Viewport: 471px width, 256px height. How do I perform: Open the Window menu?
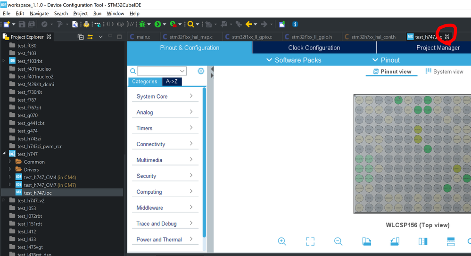tap(116, 14)
